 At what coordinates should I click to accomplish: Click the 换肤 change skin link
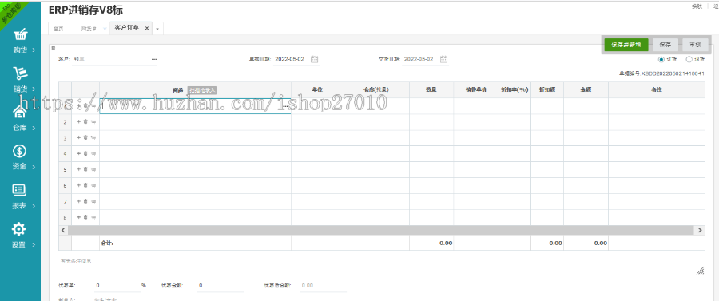click(697, 6)
